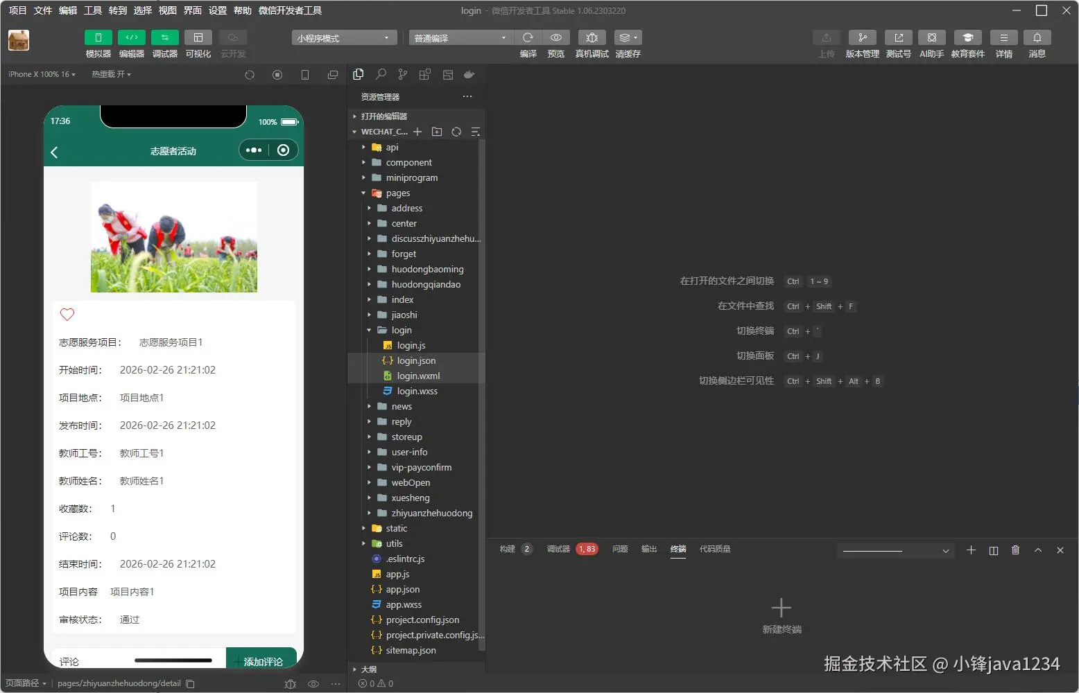The height and width of the screenshot is (693, 1079).
Task: Tap the heart favorite icon
Action: click(67, 315)
